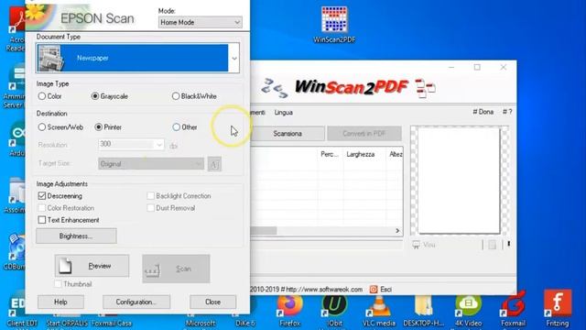Click the Esci exit icon in WinScan2PDF
The width and height of the screenshot is (586, 330).
[x=374, y=290]
